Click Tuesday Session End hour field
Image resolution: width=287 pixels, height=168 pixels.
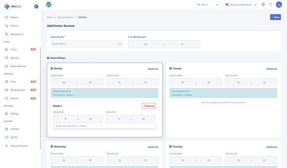click(238, 82)
